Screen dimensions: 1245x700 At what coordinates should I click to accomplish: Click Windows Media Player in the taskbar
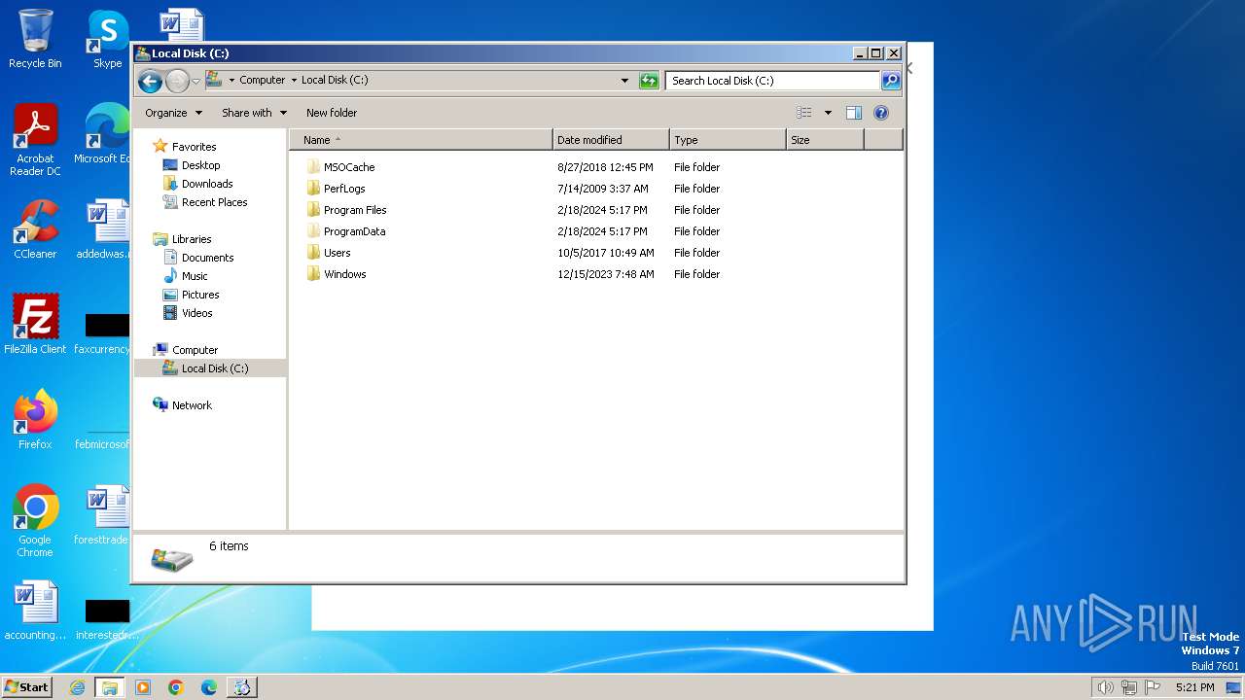pos(143,687)
